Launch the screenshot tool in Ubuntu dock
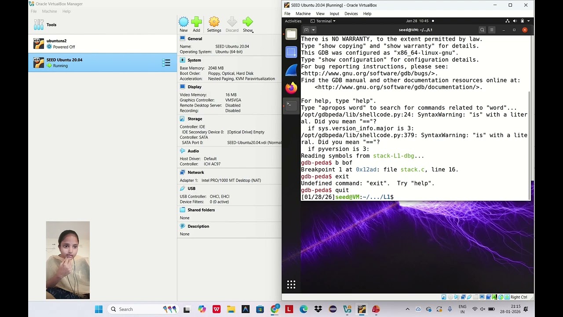 pos(291,52)
